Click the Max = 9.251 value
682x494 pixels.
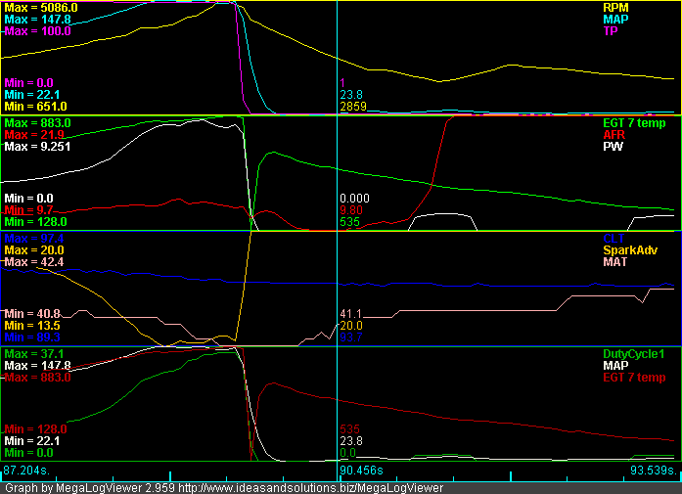click(x=37, y=147)
